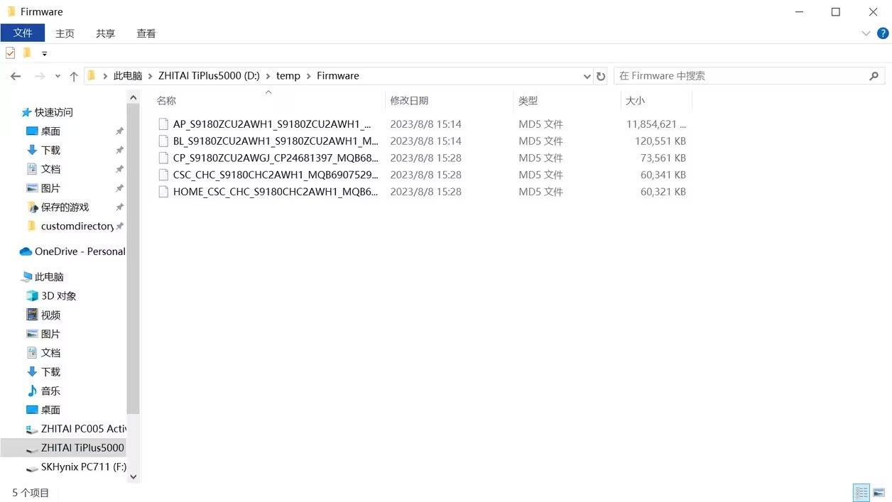The width and height of the screenshot is (892, 502).
Task: Click the Properties icon in quick access toolbar
Action: click(11, 53)
